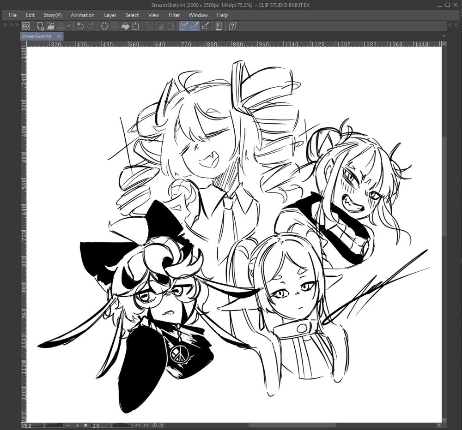The height and width of the screenshot is (430, 462).
Task: Open the Story(P) menu
Action: tap(53, 15)
